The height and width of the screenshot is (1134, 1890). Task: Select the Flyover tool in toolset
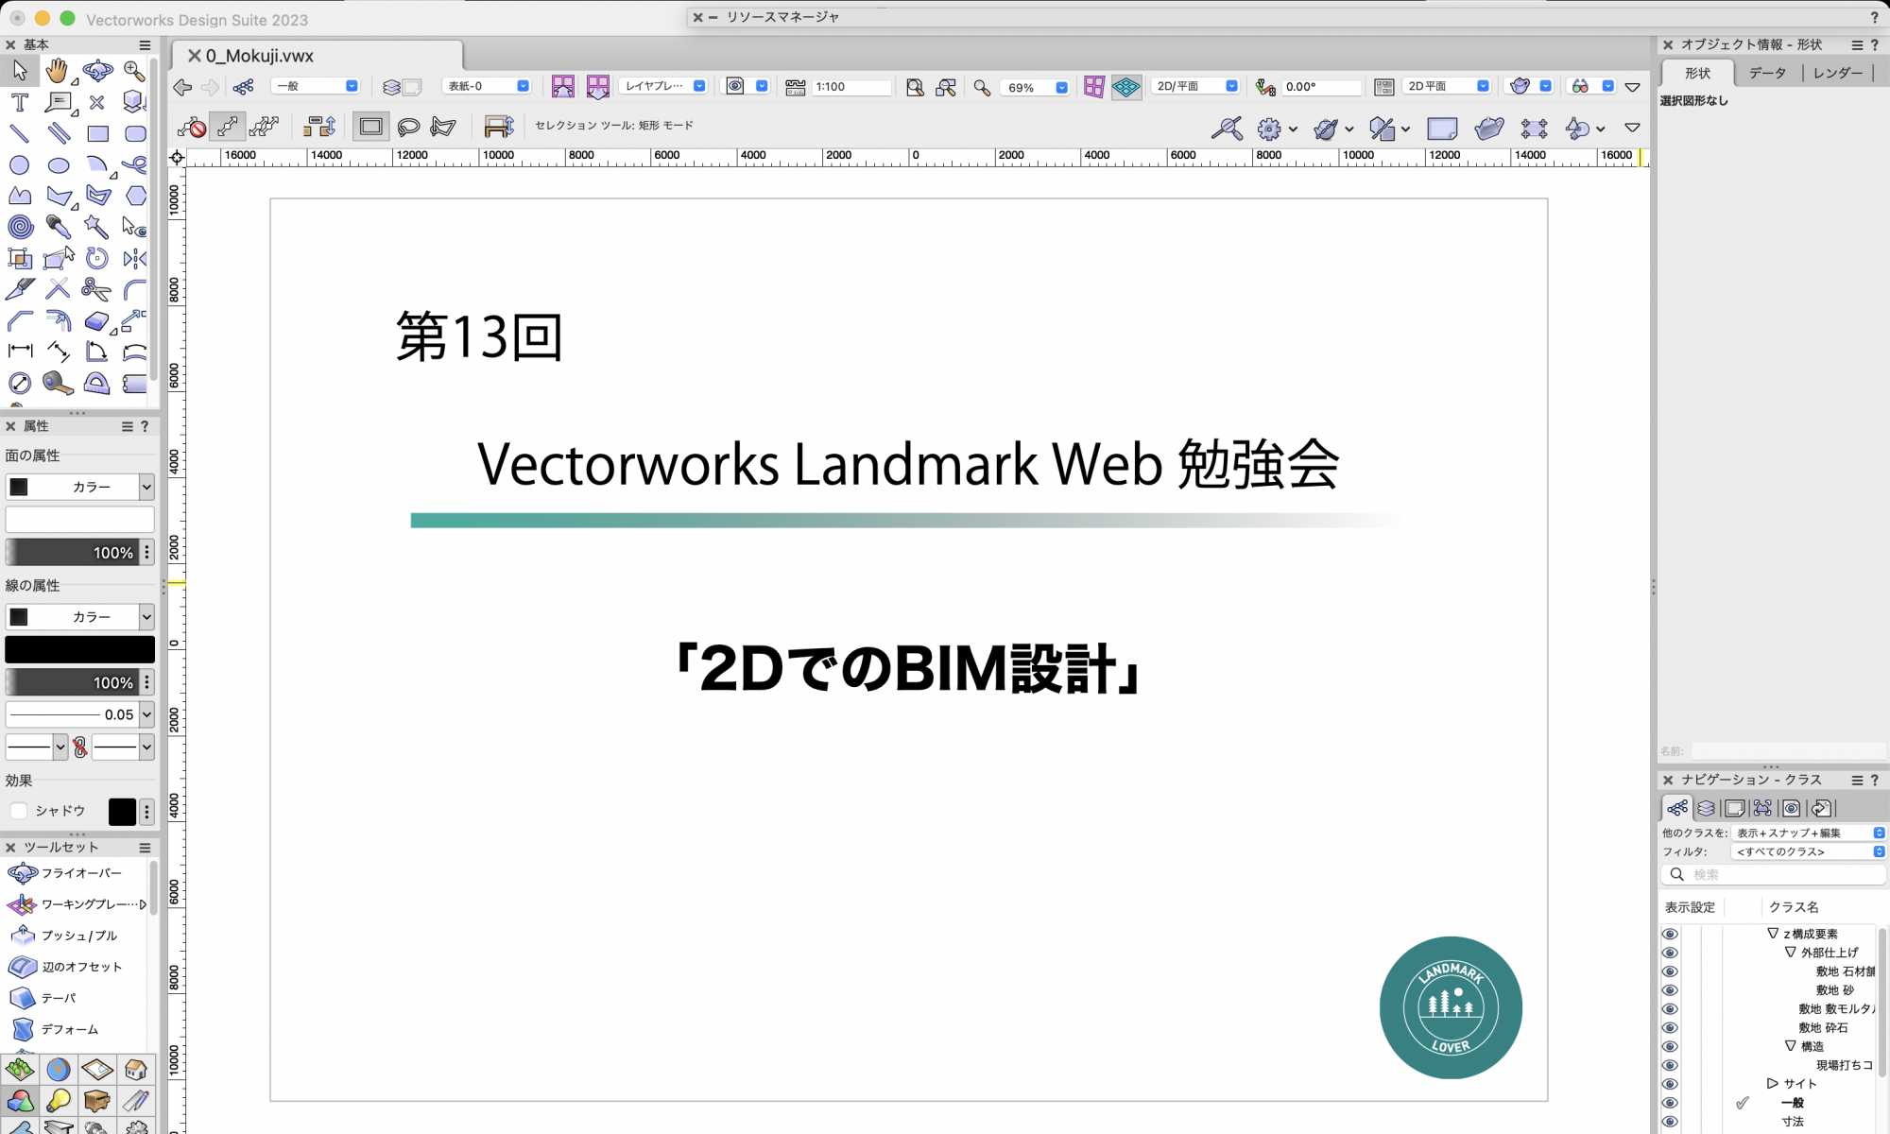pos(66,873)
